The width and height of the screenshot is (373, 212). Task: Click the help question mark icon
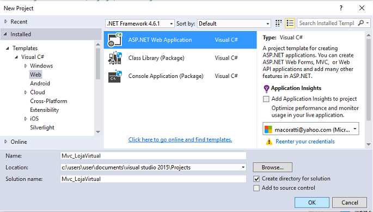(341, 8)
